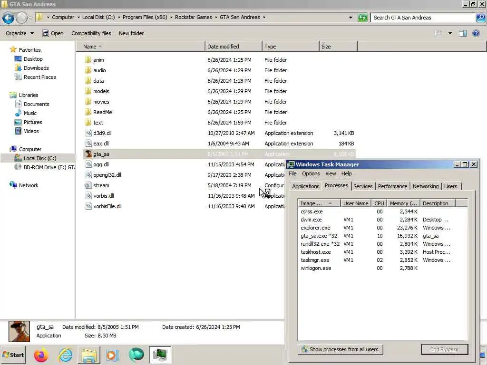
Task: Sort processes by the CPU column
Action: pos(379,203)
